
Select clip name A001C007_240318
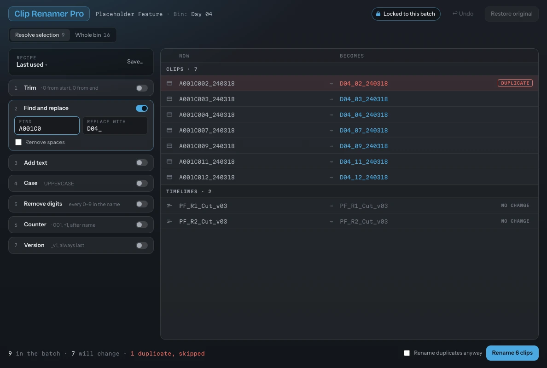[x=207, y=130]
